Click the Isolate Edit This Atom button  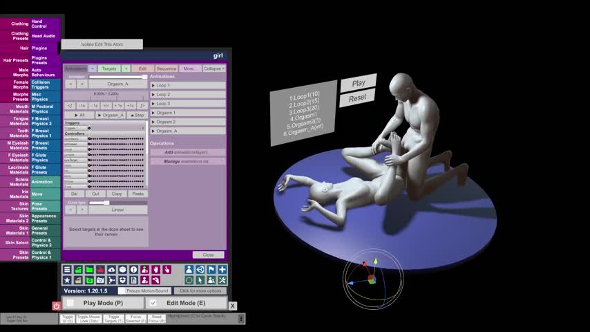click(x=102, y=44)
